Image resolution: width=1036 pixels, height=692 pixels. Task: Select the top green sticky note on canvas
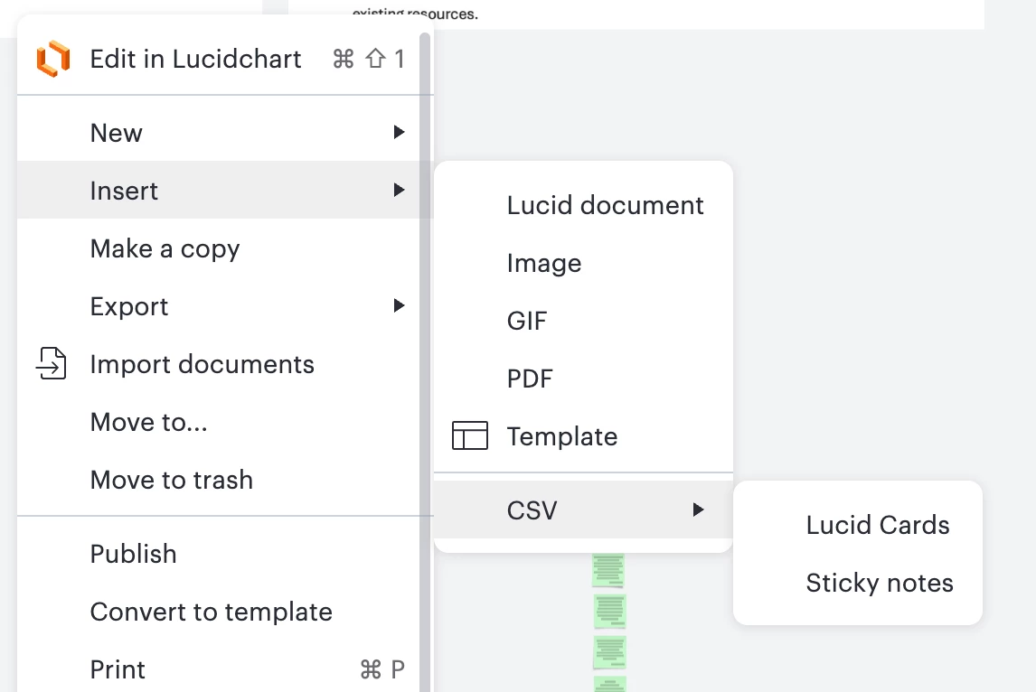click(x=608, y=570)
